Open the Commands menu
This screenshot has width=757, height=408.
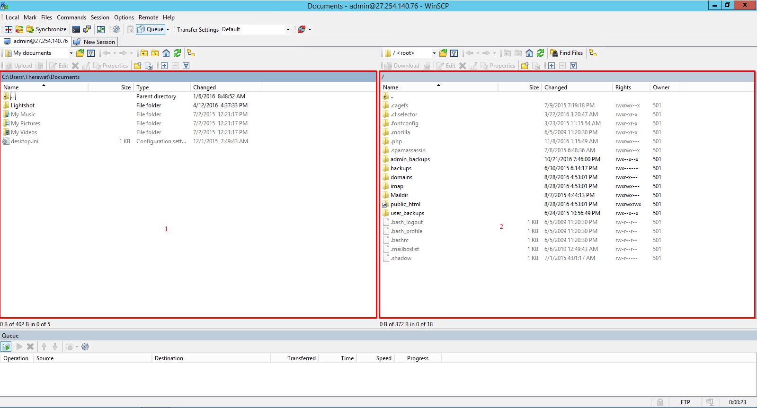[71, 17]
